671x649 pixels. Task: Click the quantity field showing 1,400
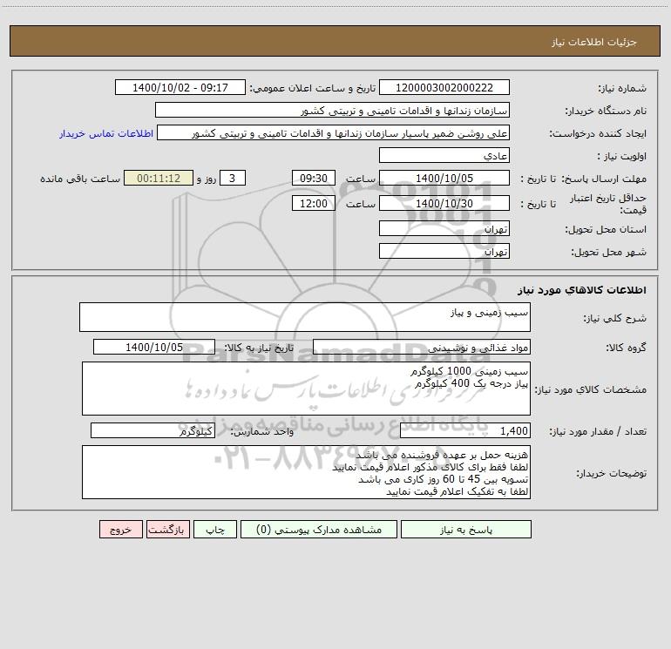[465, 430]
